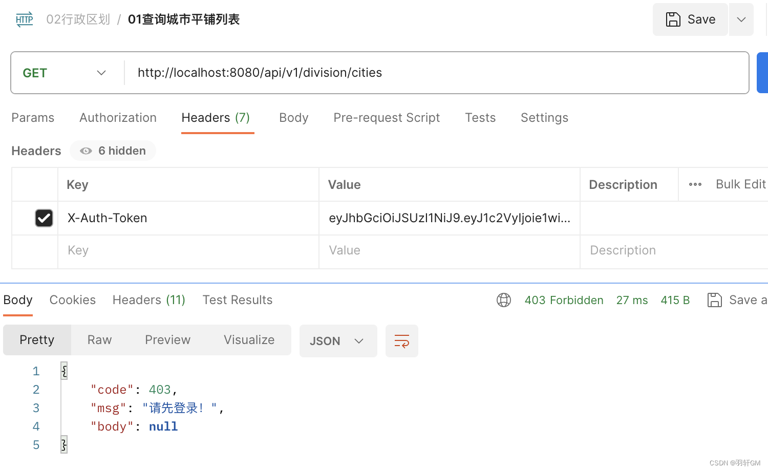Screen dimensions: 768x471
Task: Click the 02行政区划 breadcrumb folder
Action: point(78,19)
